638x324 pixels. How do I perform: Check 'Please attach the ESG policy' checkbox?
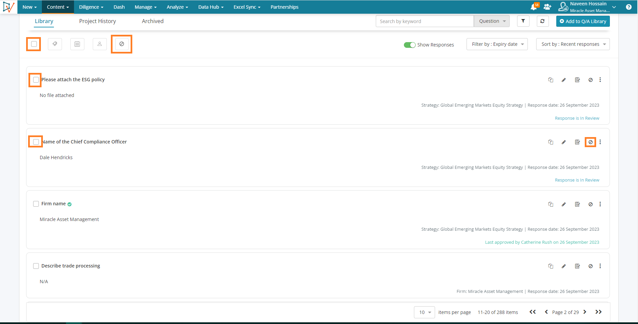36,80
